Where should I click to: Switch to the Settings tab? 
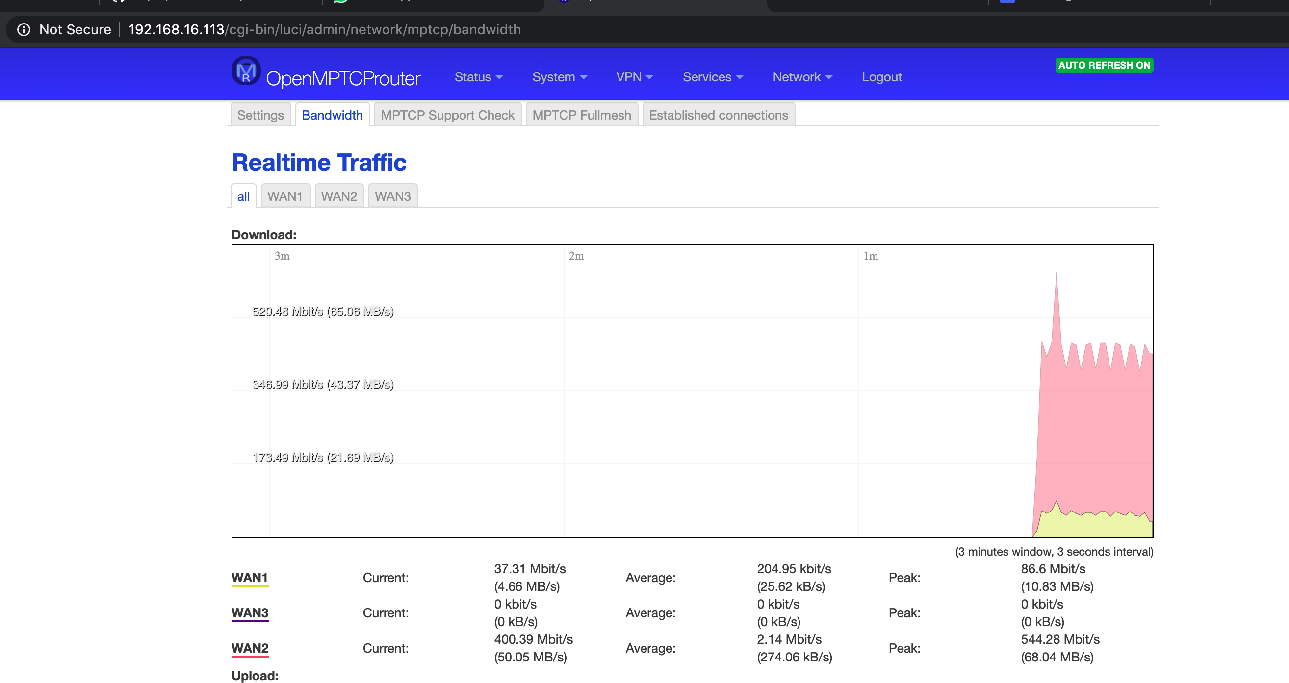(260, 115)
